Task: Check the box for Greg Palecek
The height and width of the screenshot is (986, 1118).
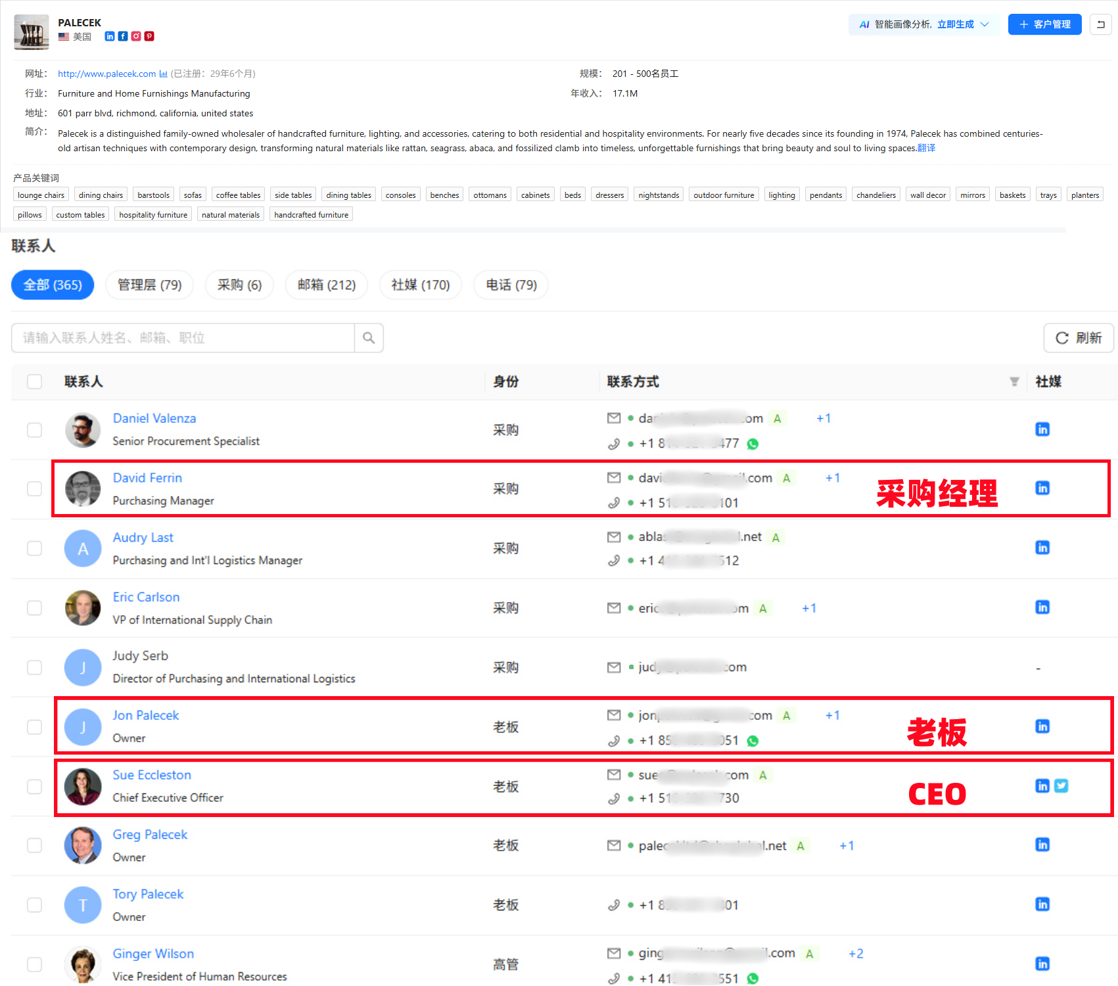Action: [34, 845]
